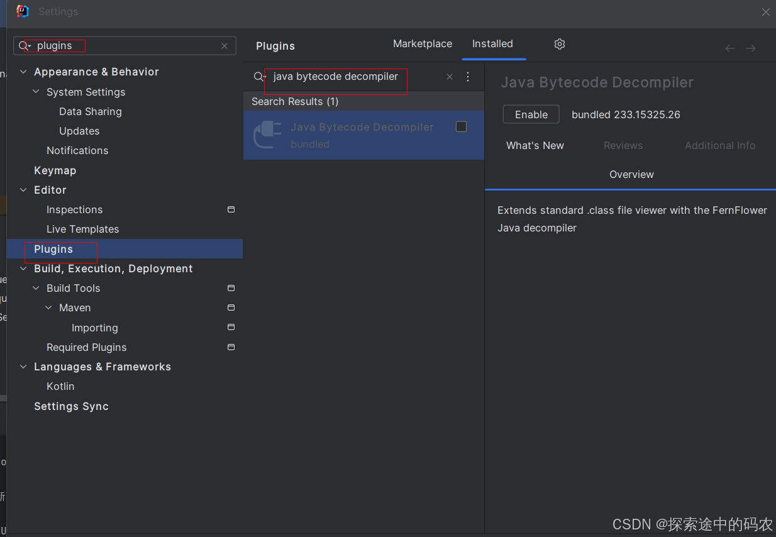Screen dimensions: 776x537
Task: Clear the plugin search query
Action: 449,77
